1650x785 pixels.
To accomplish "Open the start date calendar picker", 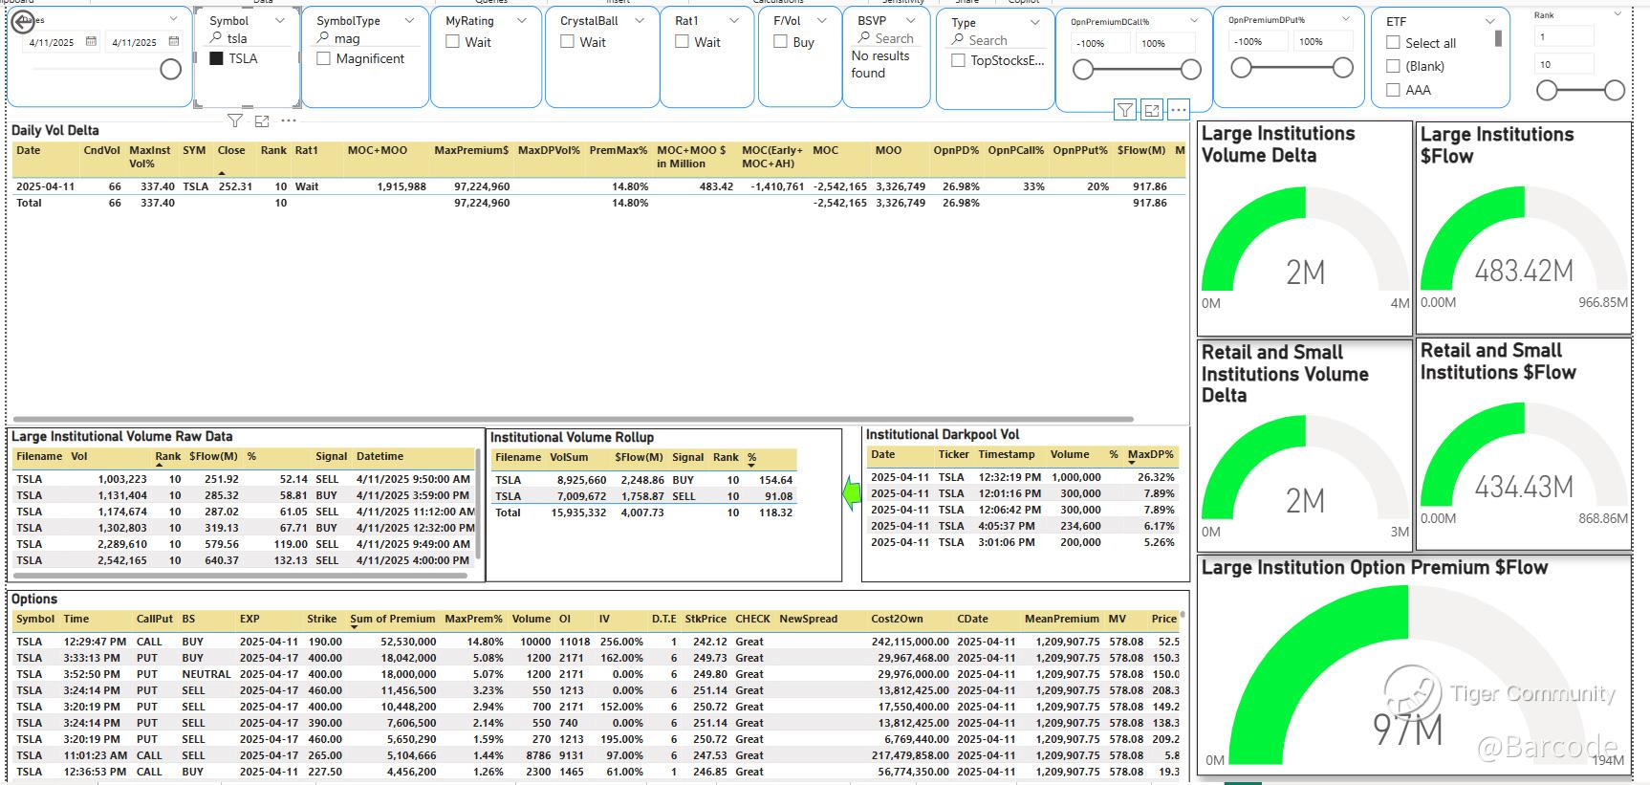I will [x=91, y=42].
